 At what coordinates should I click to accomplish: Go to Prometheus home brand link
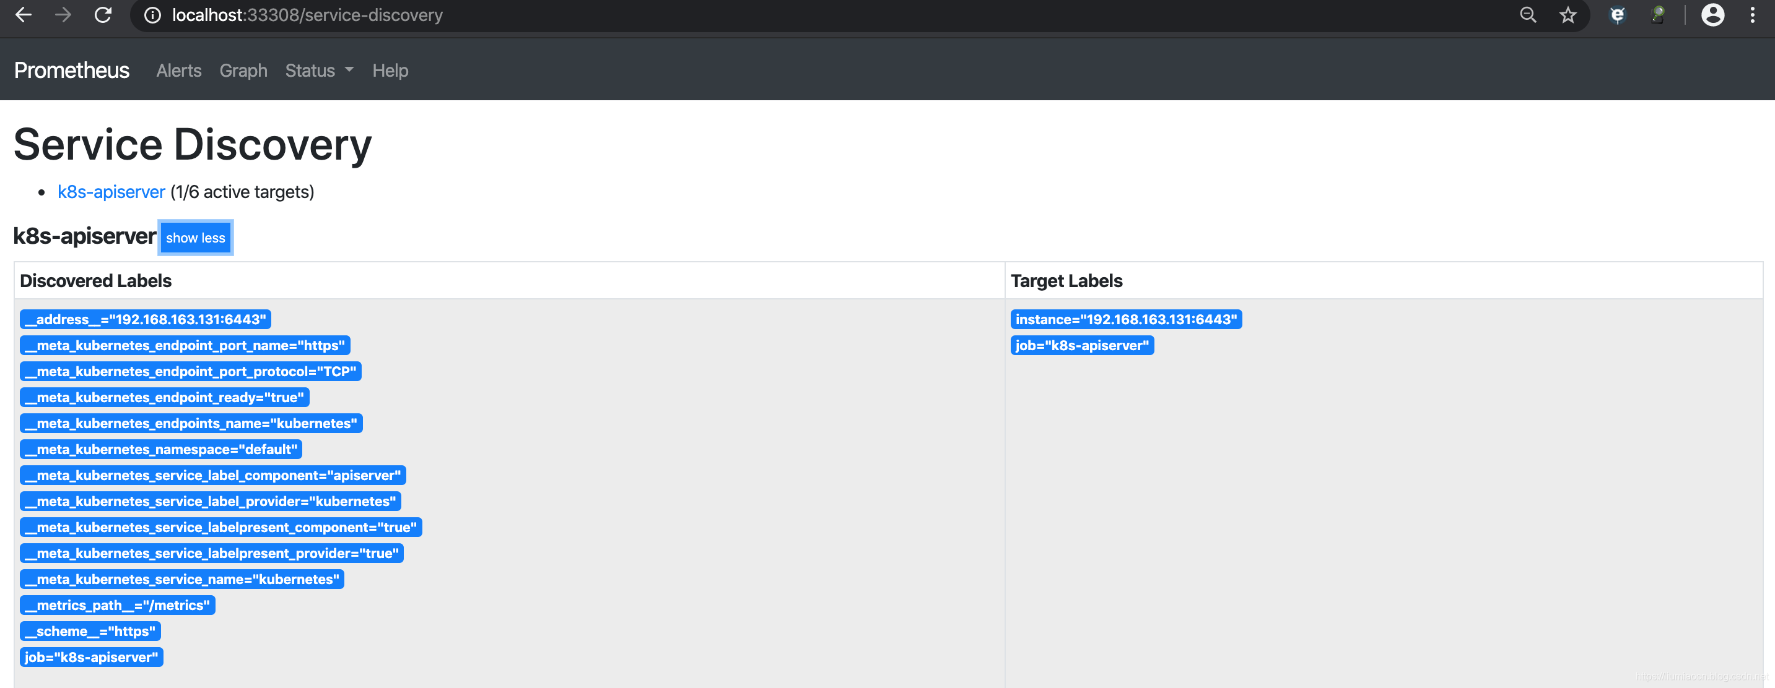pos(72,71)
